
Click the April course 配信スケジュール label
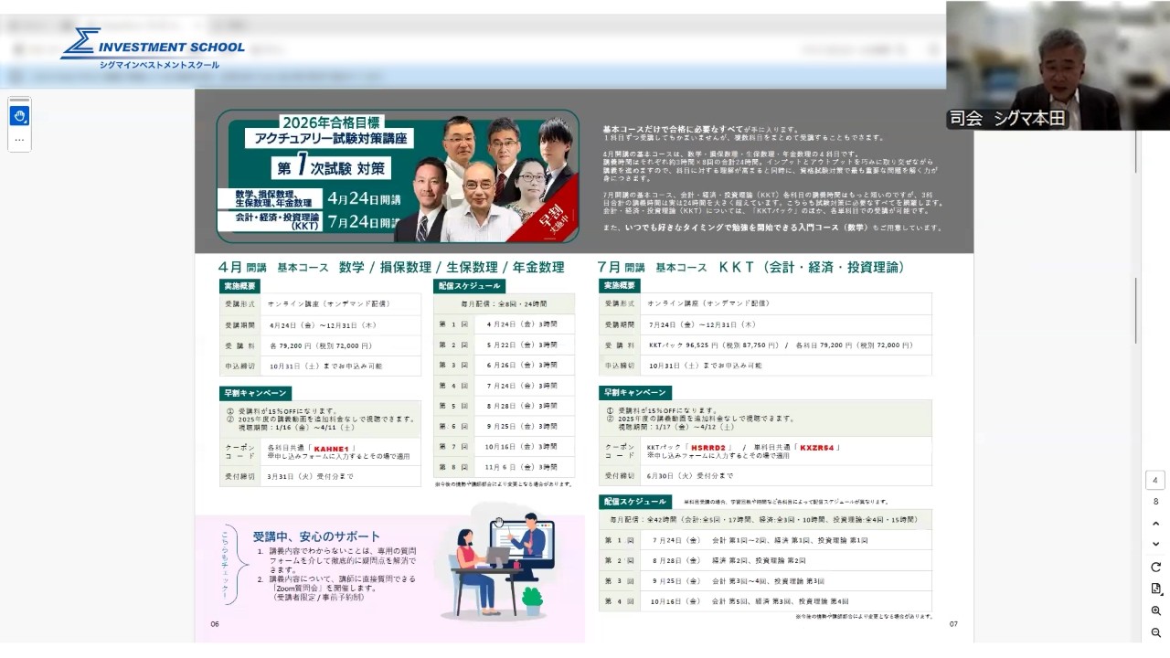point(469,286)
